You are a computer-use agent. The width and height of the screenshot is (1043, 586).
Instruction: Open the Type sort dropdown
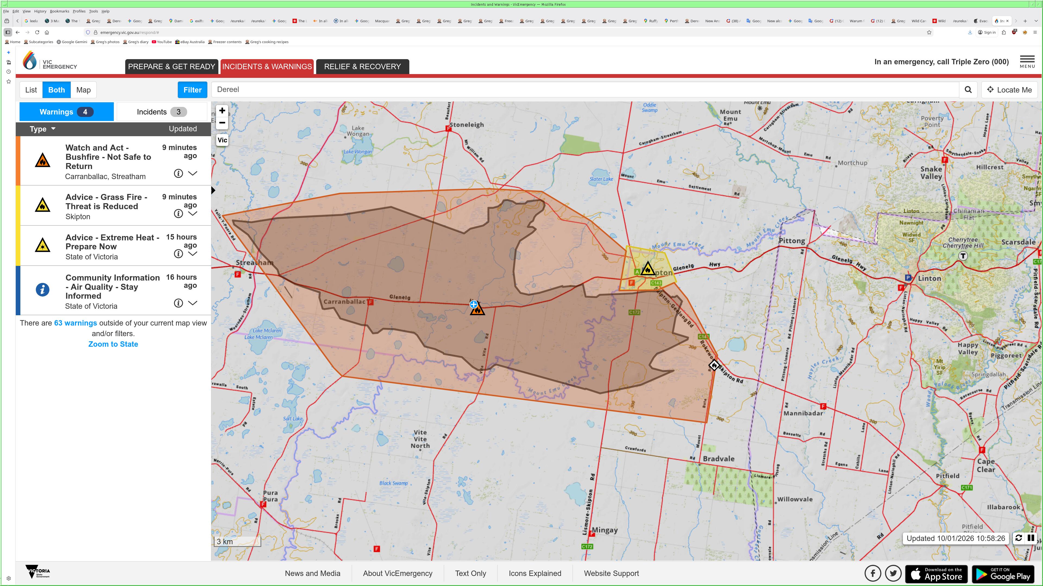click(x=42, y=129)
